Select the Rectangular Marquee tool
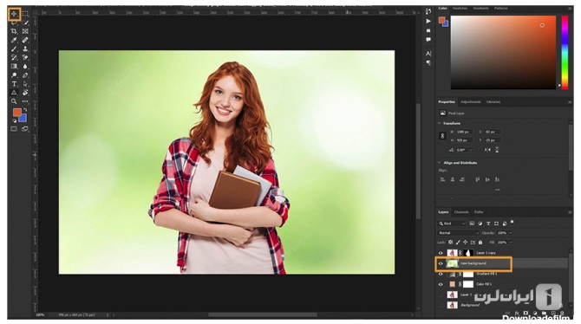This screenshot has width=581, height=324. point(25,14)
